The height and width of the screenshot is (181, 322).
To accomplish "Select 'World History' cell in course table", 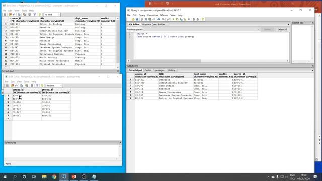I will (57, 58).
